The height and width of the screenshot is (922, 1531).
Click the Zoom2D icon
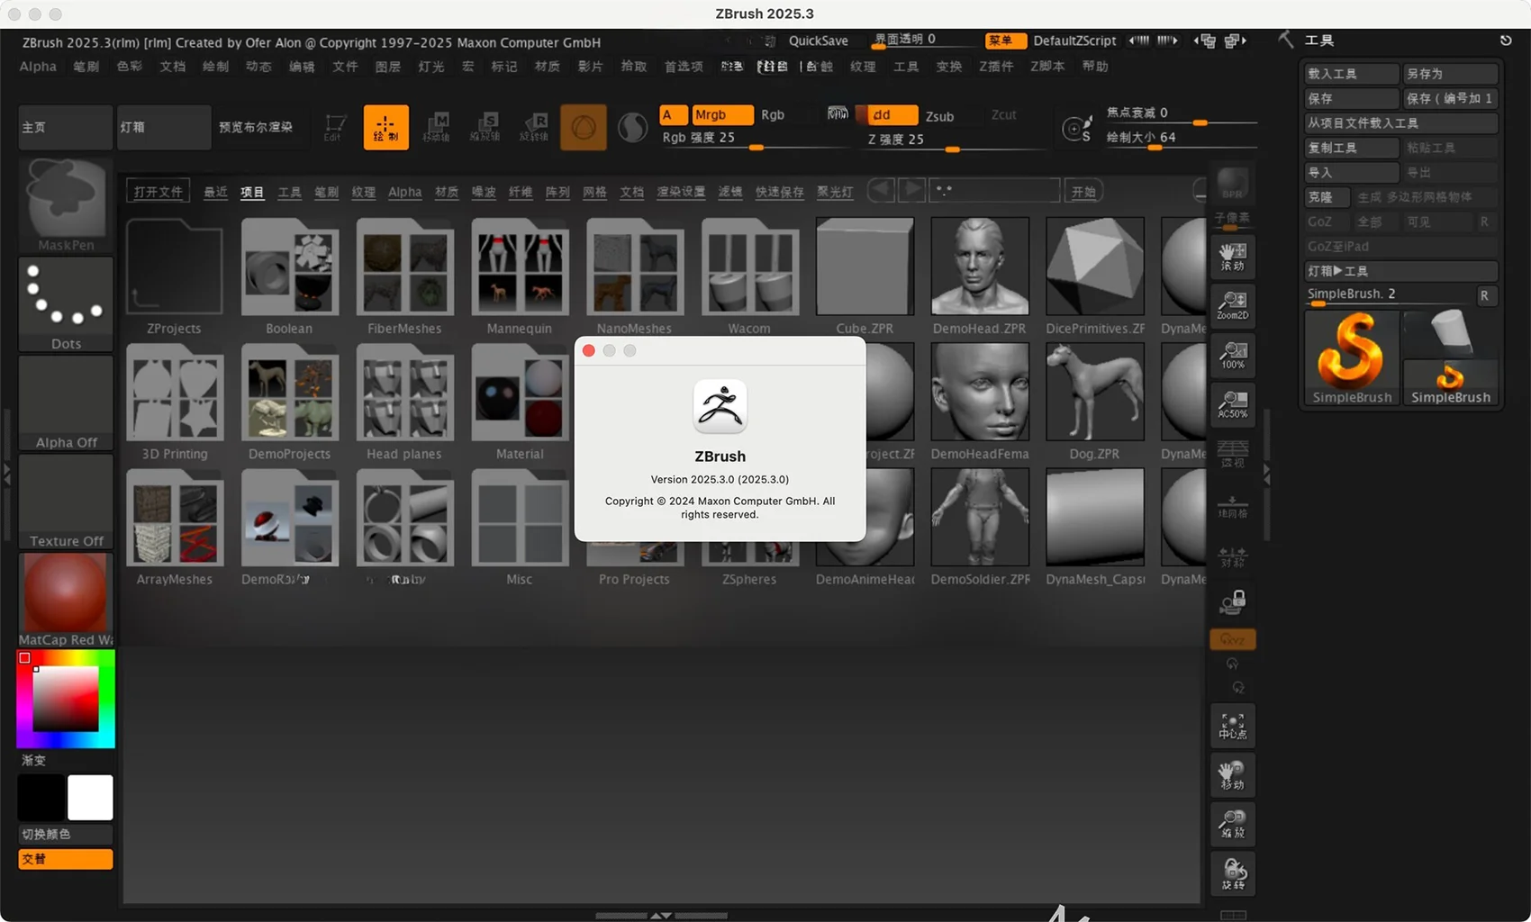pos(1232,305)
